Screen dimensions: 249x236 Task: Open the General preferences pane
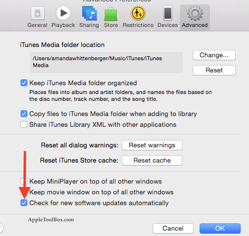[37, 17]
